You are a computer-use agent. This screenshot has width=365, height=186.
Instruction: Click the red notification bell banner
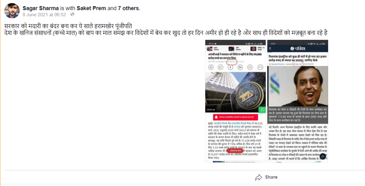tap(235, 117)
